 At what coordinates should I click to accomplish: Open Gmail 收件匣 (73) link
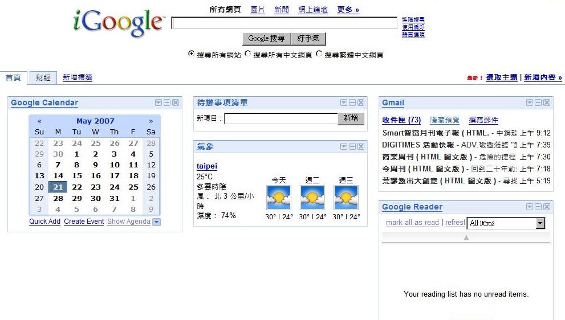point(401,120)
